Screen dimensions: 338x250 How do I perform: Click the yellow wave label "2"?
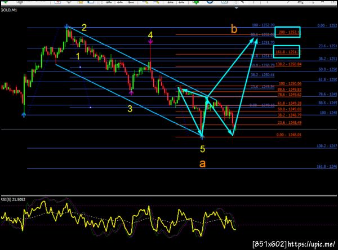(84, 28)
